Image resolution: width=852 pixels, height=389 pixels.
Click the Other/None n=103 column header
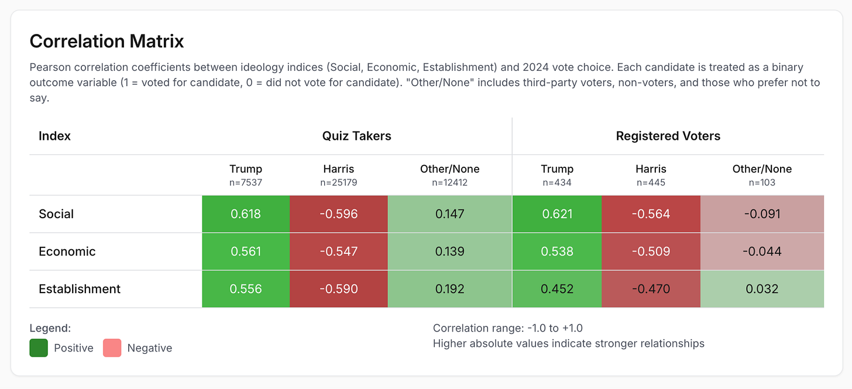click(762, 175)
